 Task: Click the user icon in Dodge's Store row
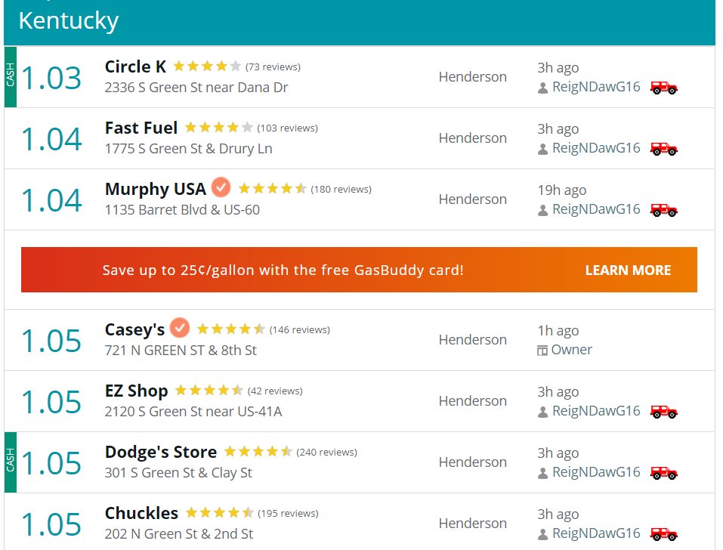[x=542, y=473]
